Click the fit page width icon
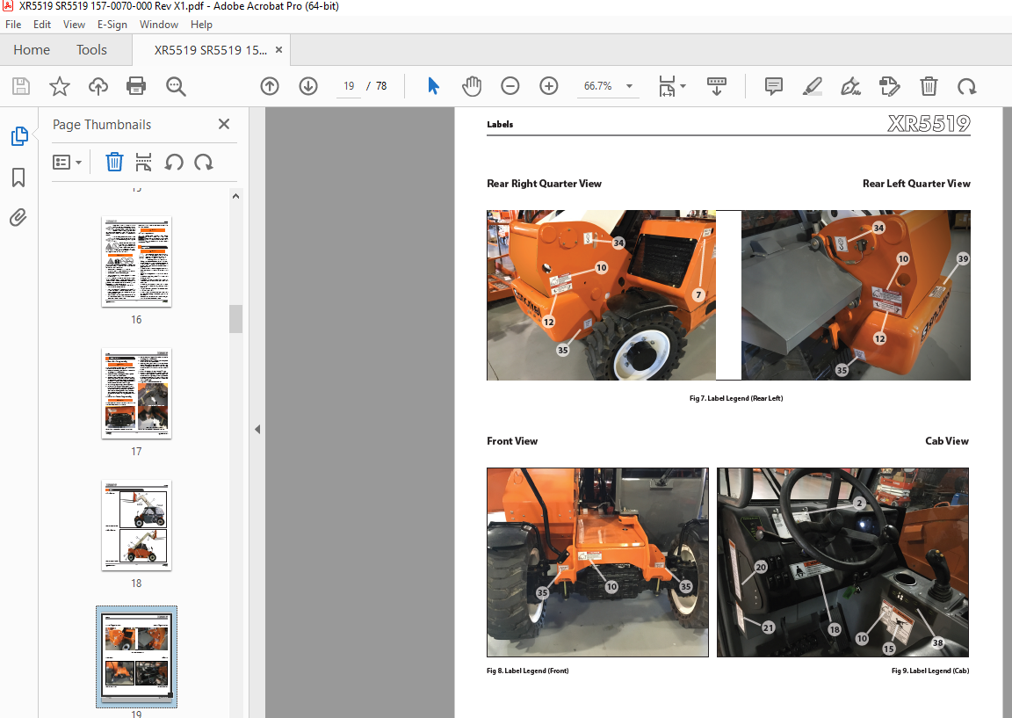This screenshot has width=1012, height=718. click(667, 86)
